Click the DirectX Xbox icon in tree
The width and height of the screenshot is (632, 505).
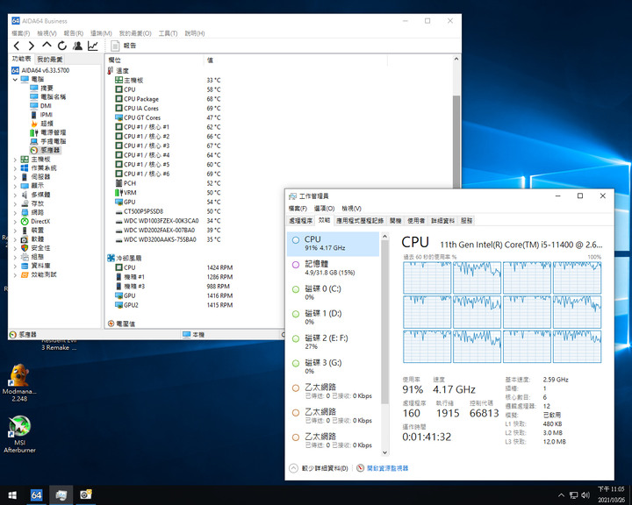pos(25,222)
